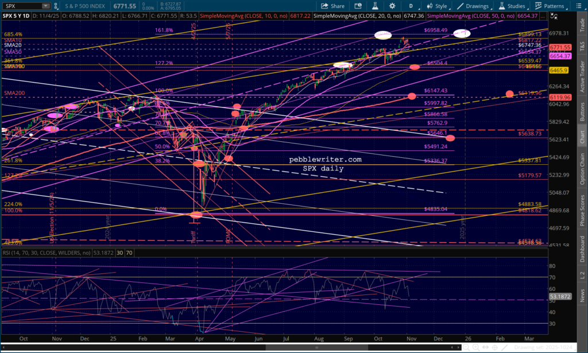588x353 pixels.
Task: Click SimpleMovingAvg (CLOSE, 50, 0, no) label
Action: click(471, 16)
